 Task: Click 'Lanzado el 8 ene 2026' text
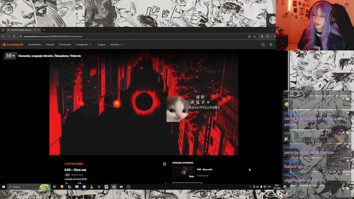76,179
